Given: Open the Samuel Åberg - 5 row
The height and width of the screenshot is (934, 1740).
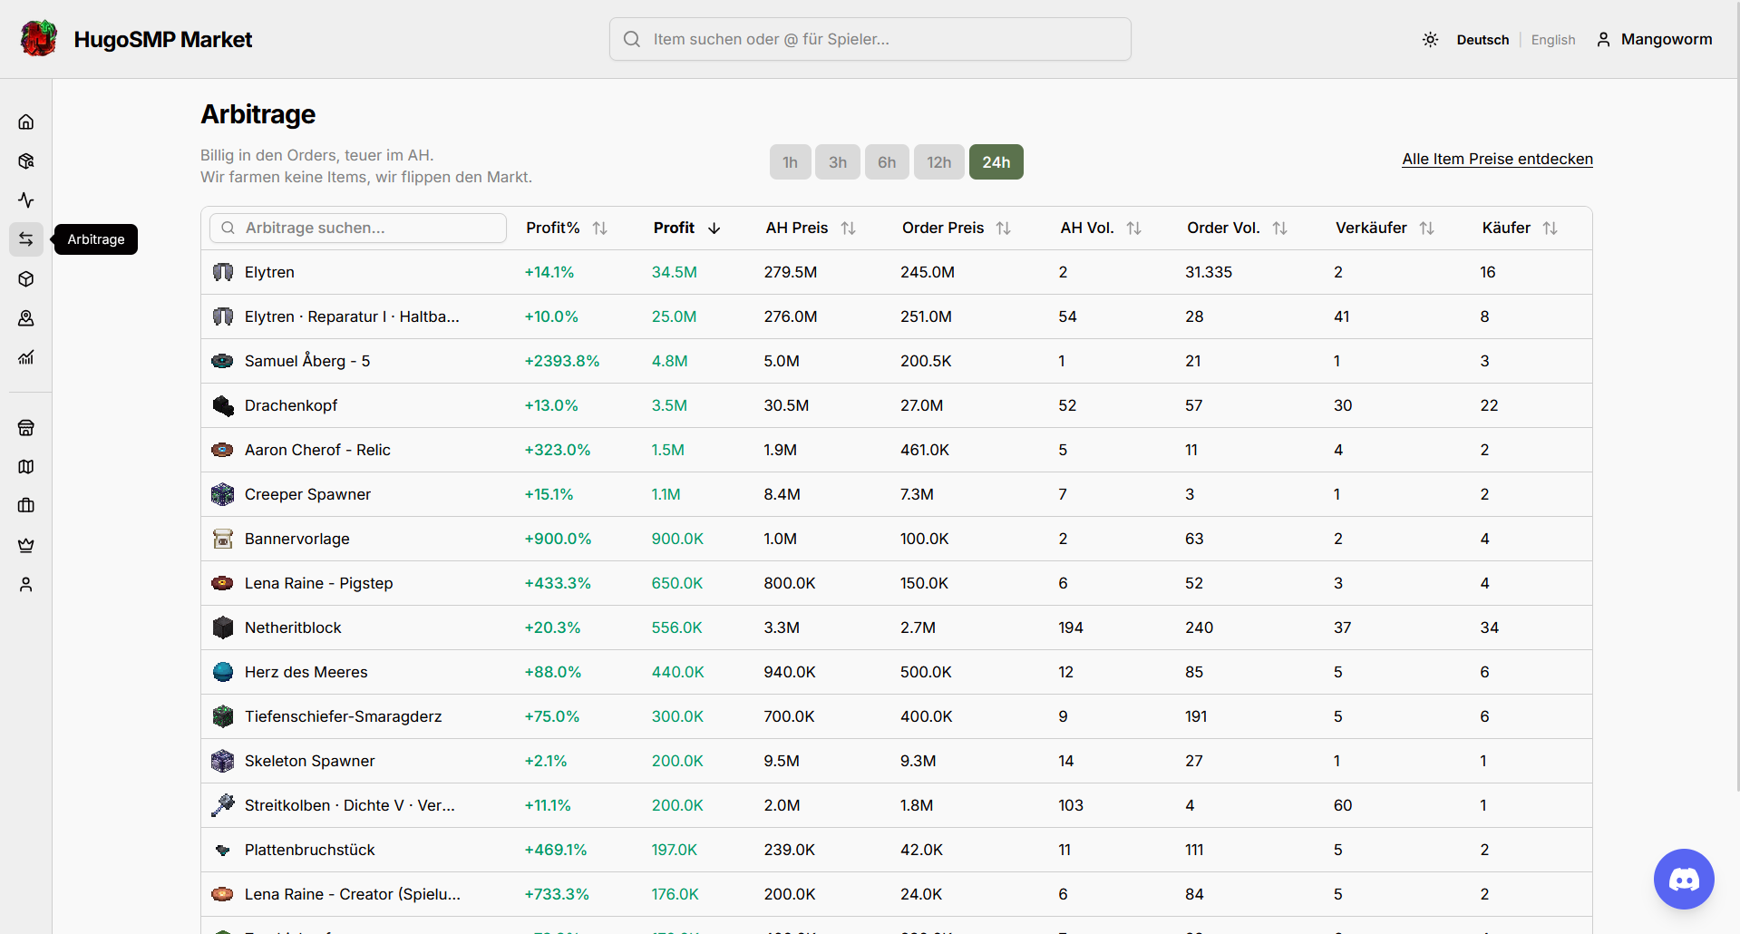Looking at the screenshot, I should click(x=896, y=361).
